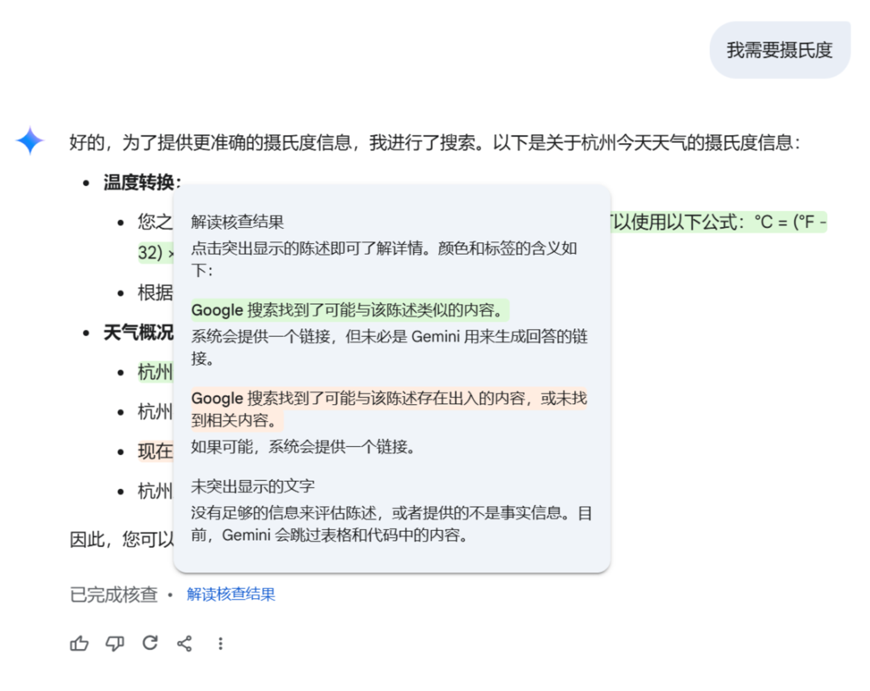Click the share icon below the response

click(x=185, y=644)
